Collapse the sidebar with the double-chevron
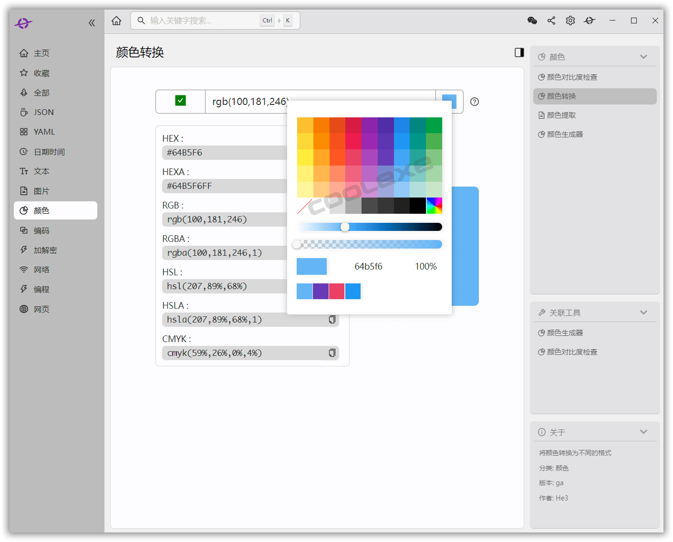The image size is (673, 542). (x=92, y=22)
